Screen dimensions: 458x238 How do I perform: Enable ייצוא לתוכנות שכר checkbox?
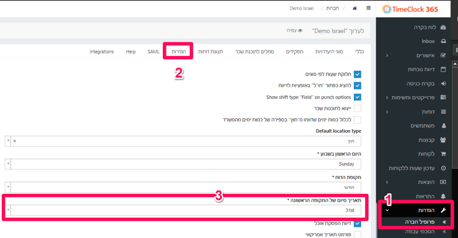tap(357, 108)
